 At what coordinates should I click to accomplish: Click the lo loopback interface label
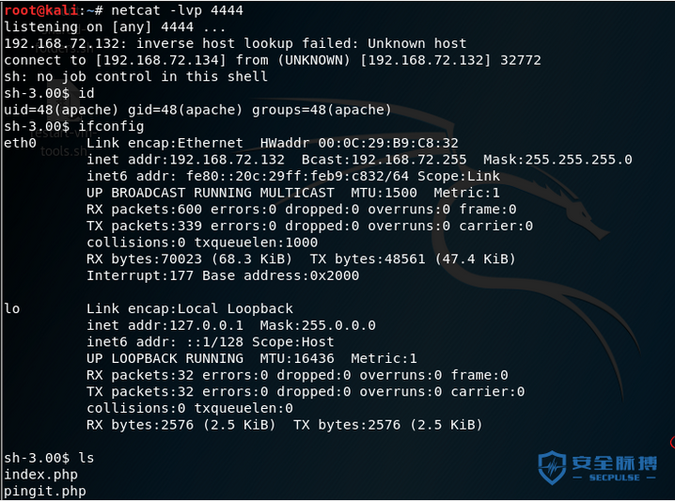pyautogui.click(x=12, y=308)
